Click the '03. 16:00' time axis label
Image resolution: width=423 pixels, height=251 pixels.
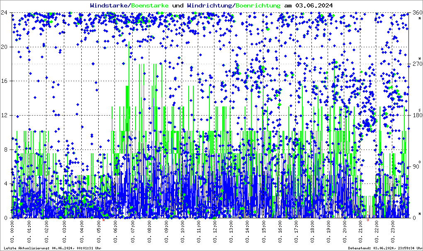pos(280,231)
